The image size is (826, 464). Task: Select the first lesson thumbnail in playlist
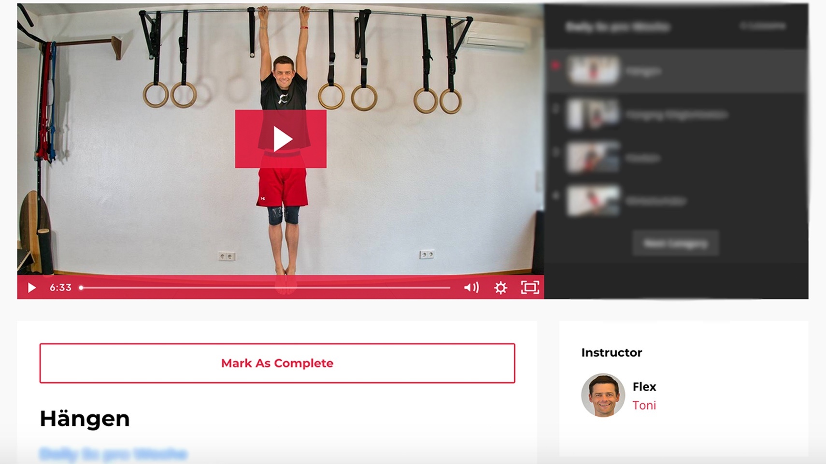click(x=593, y=70)
